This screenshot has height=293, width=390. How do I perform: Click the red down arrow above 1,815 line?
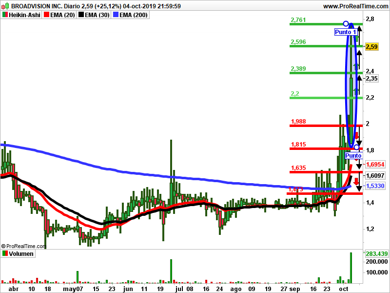pos(356,136)
